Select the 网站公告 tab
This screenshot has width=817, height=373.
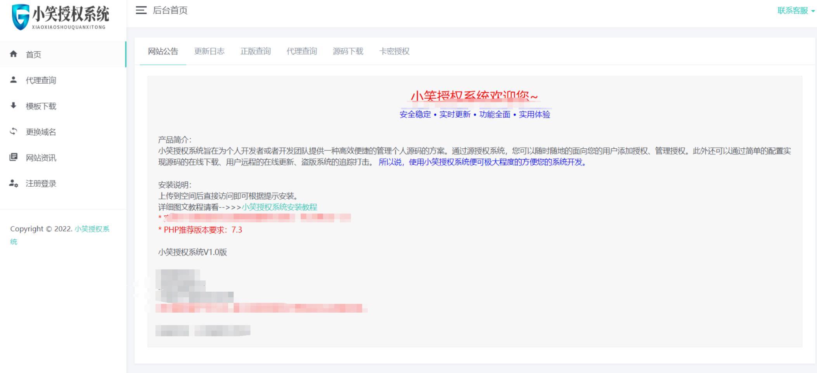tap(163, 51)
